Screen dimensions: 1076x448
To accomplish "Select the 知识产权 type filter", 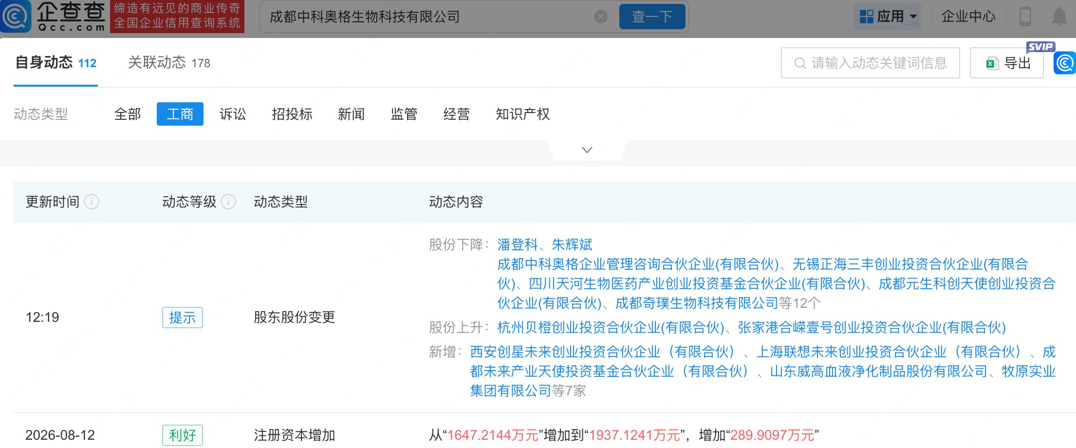I will (x=523, y=114).
